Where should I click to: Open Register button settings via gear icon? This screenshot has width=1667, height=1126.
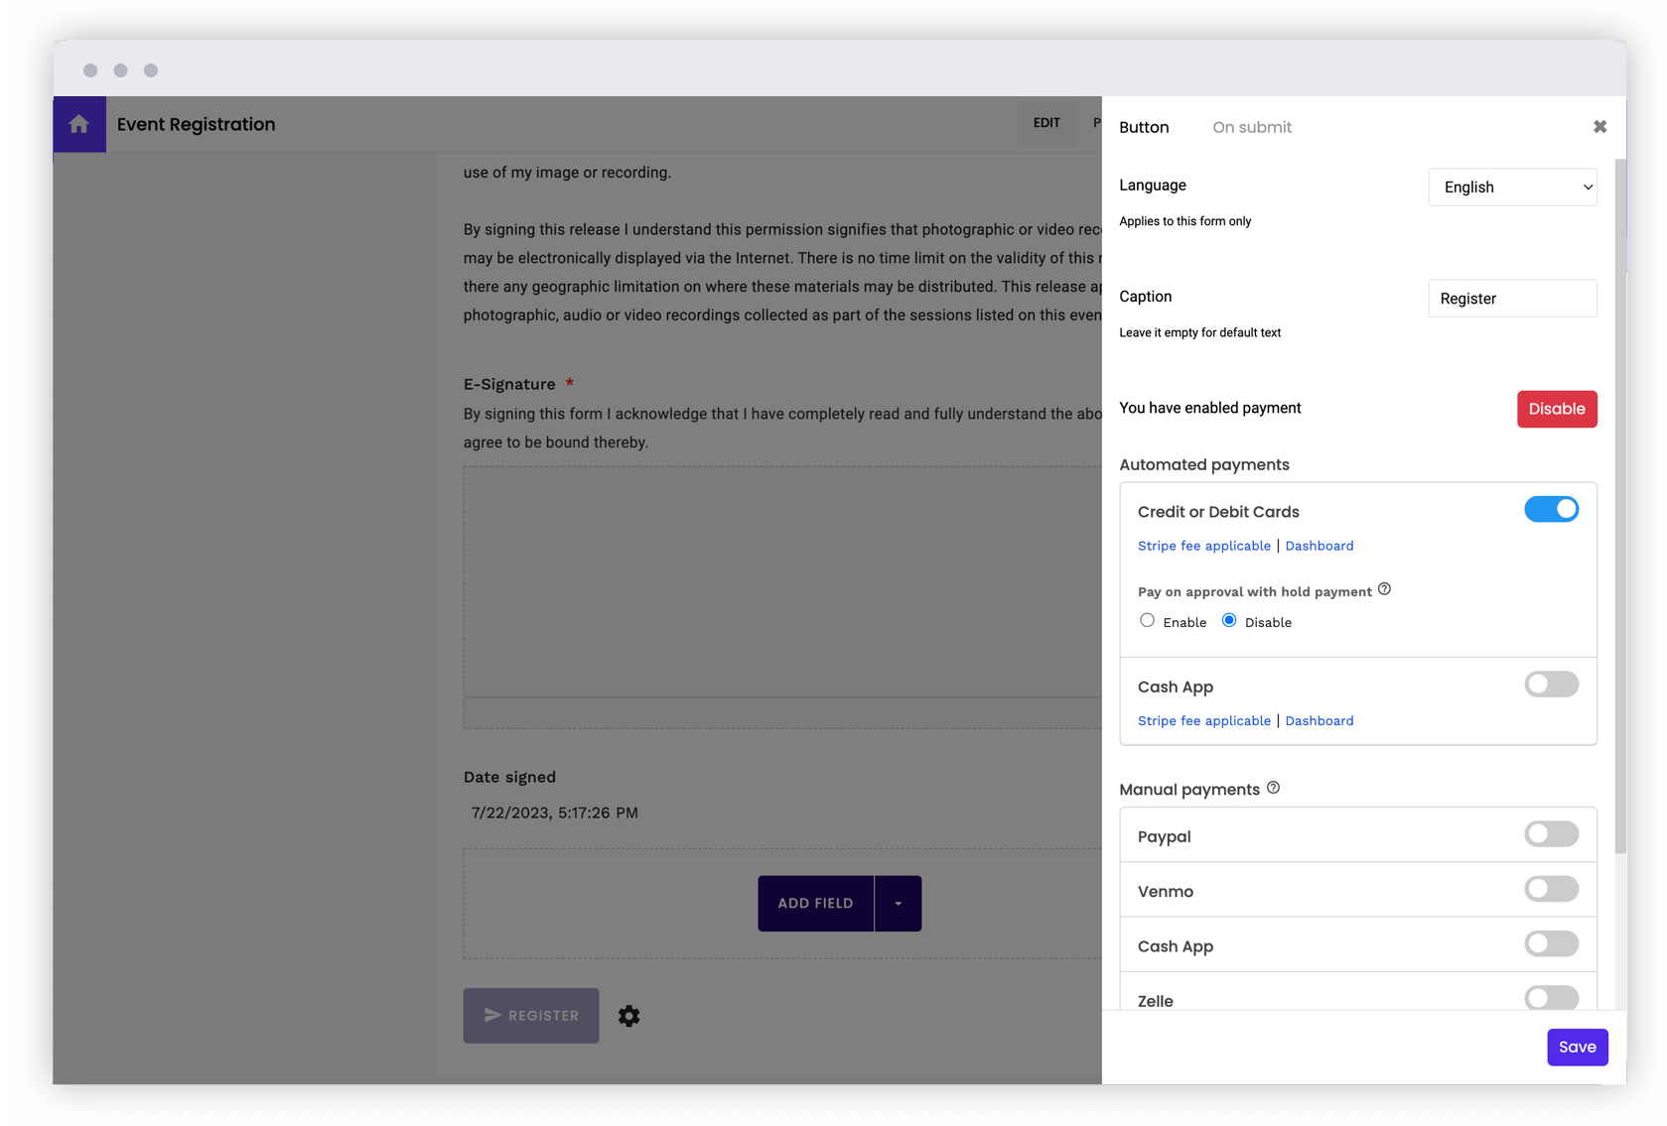click(x=628, y=1015)
